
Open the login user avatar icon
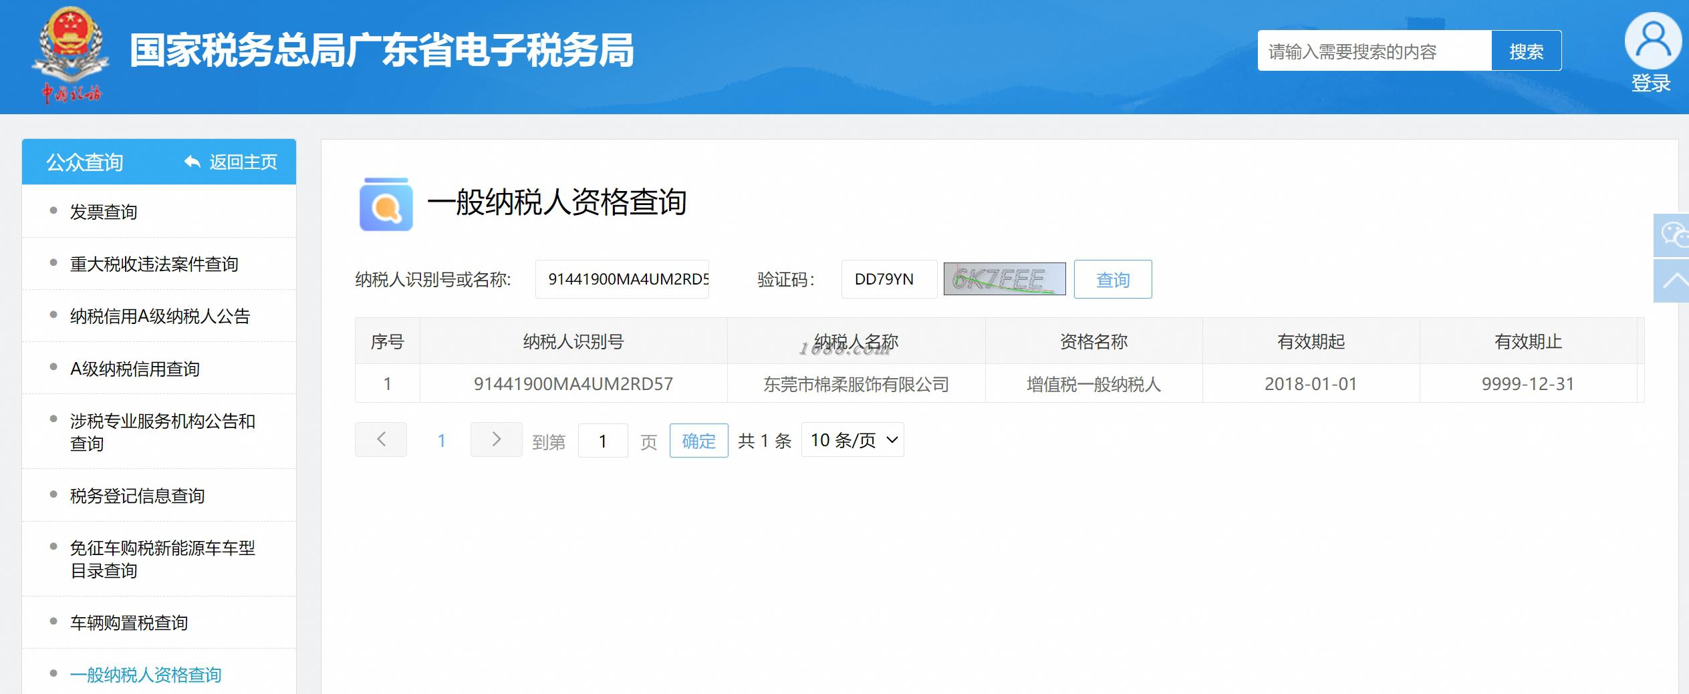(x=1652, y=41)
